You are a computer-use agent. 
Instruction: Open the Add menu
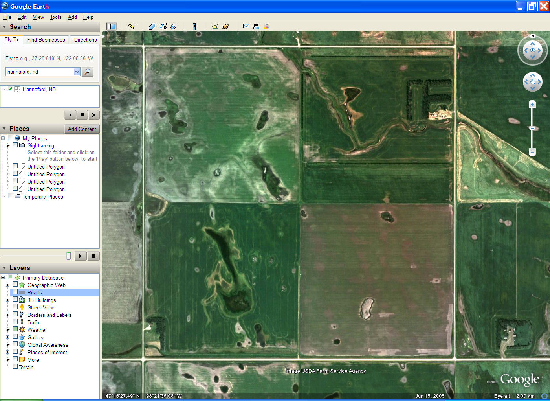[72, 17]
